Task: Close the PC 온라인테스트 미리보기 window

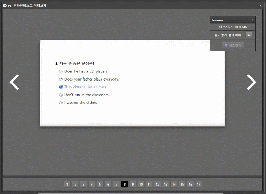Action: click(261, 5)
